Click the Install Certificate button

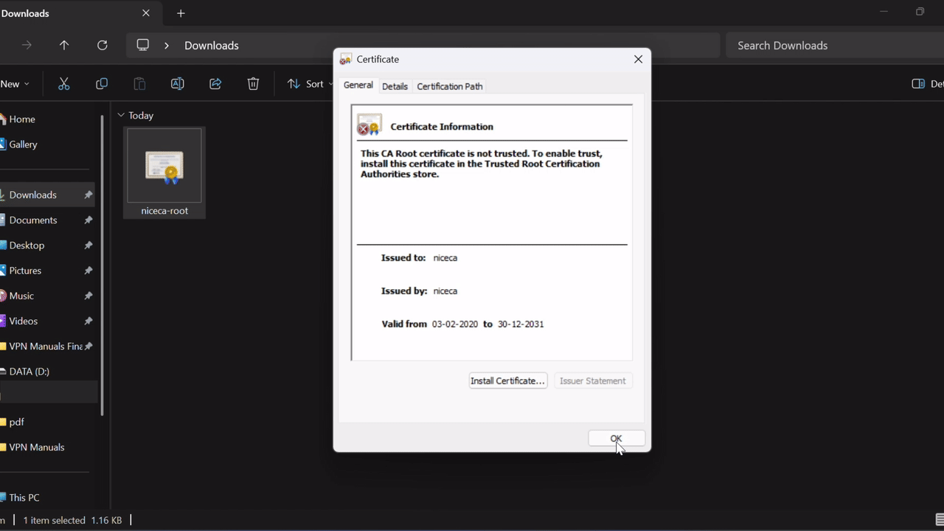[507, 381]
